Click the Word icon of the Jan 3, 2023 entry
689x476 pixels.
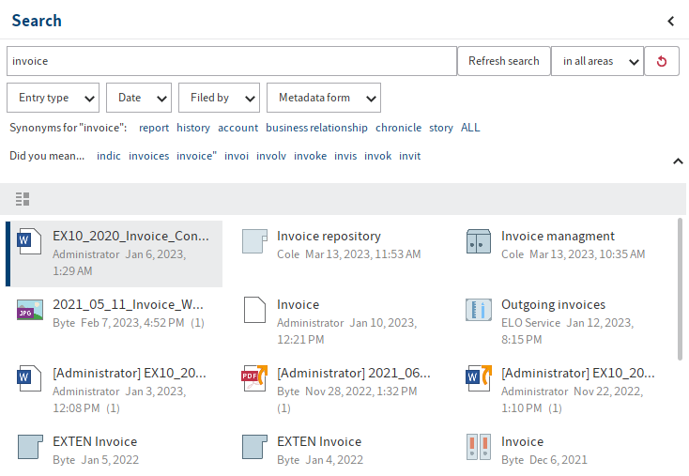click(29, 378)
